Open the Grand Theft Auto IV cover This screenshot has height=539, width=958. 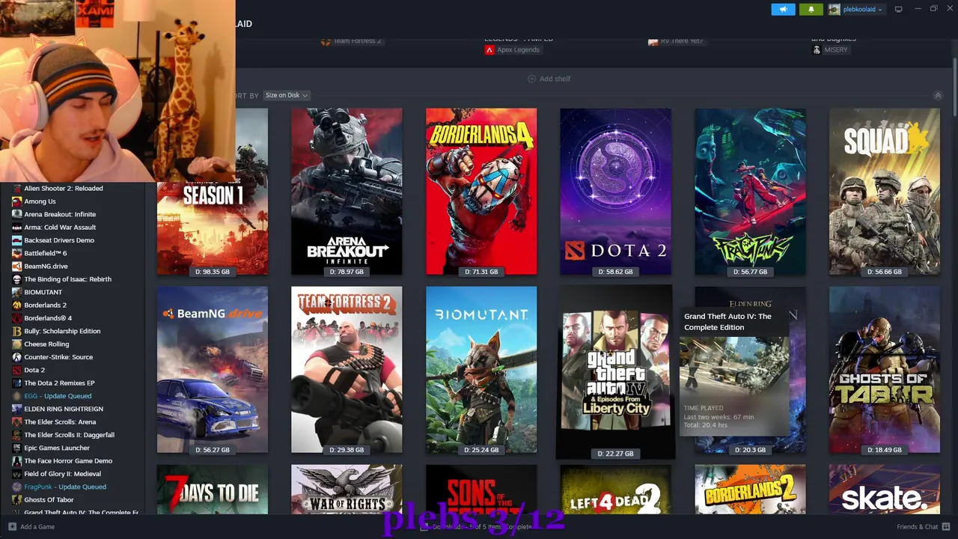pos(615,371)
